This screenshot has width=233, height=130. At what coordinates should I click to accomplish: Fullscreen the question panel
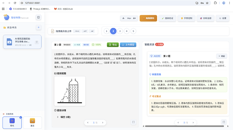[x=133, y=122]
